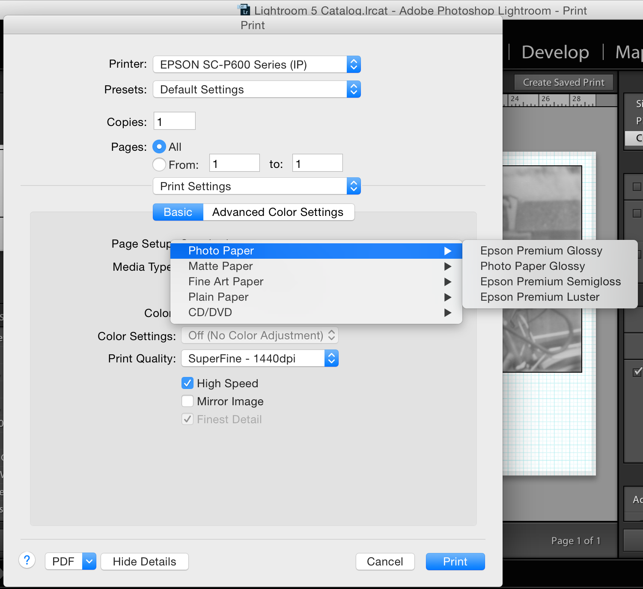Choose Plain Paper from media menu
The width and height of the screenshot is (643, 589).
click(x=316, y=297)
